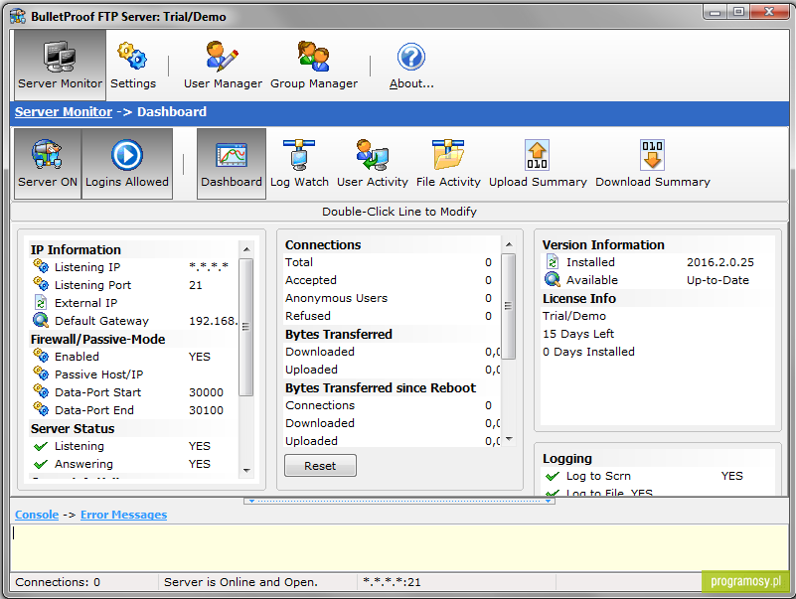Screen dimensions: 796x599
Task: Close the BulletProof FTP Server window
Action: (769, 12)
